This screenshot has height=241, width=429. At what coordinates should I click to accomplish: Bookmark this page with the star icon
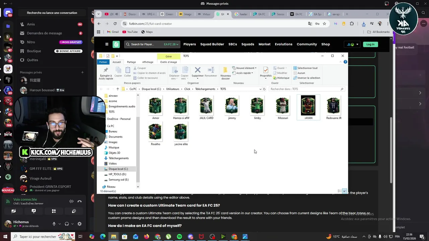pyautogui.click(x=325, y=24)
